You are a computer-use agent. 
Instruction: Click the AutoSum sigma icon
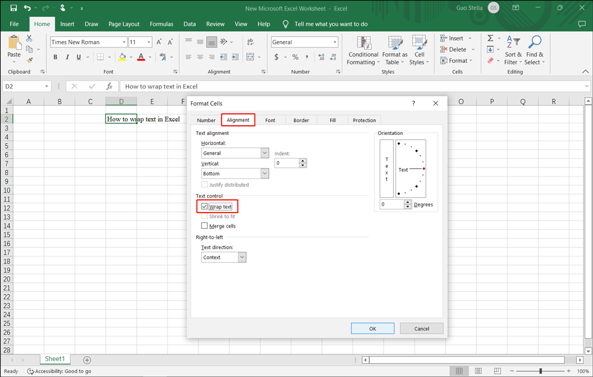(x=490, y=38)
